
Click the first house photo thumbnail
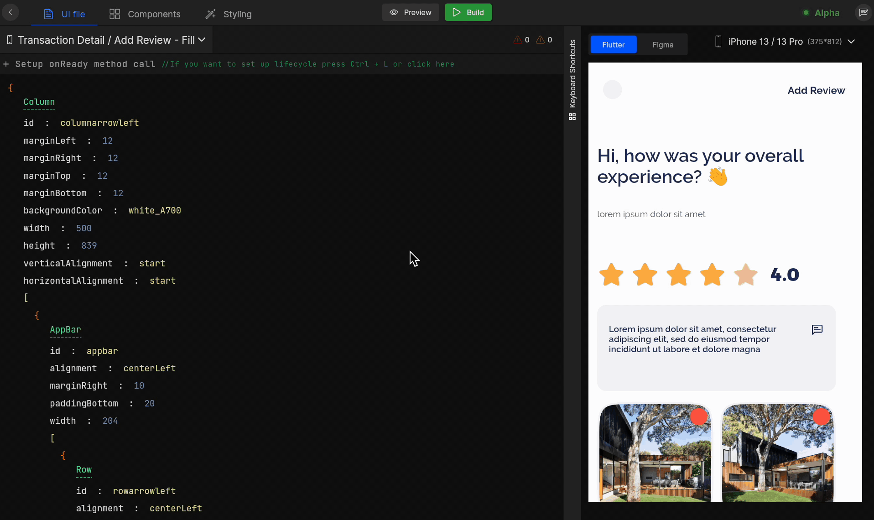pos(655,452)
